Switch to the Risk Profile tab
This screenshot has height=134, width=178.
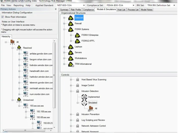76,10
